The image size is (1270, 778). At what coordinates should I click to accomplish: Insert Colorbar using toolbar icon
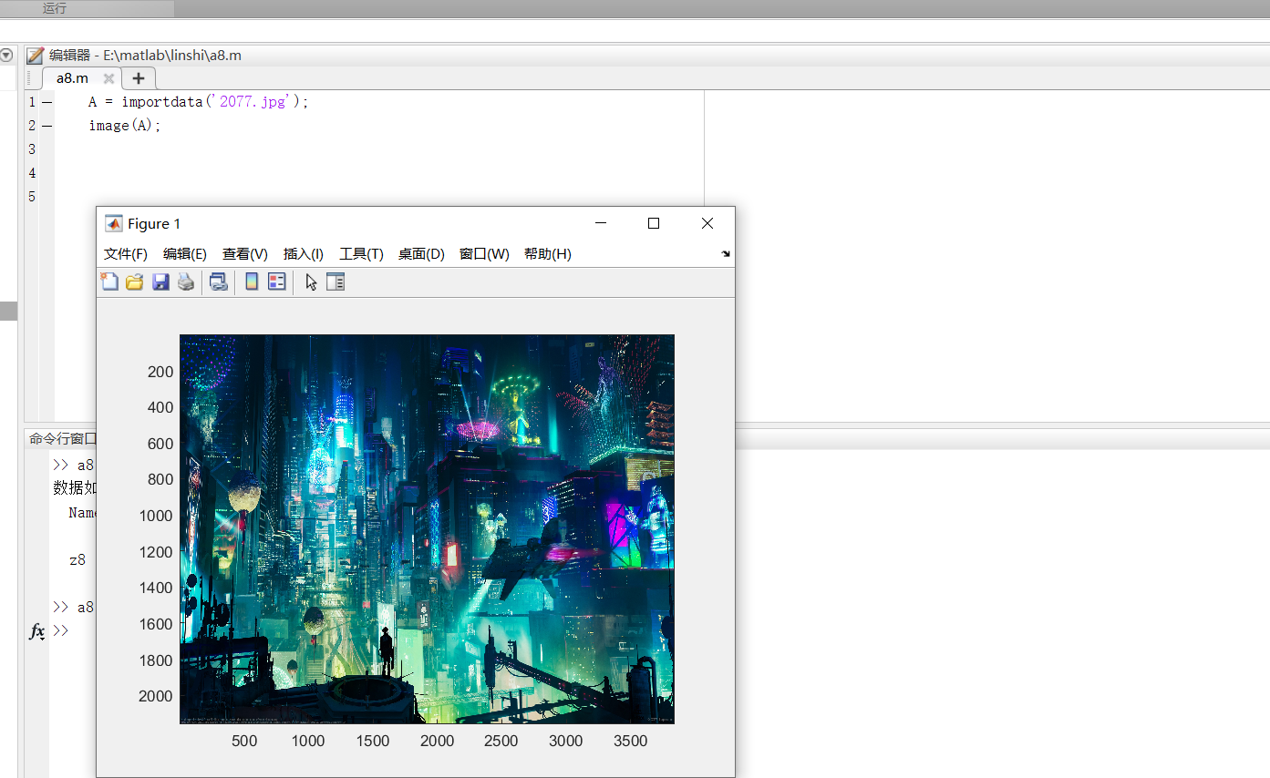(252, 282)
